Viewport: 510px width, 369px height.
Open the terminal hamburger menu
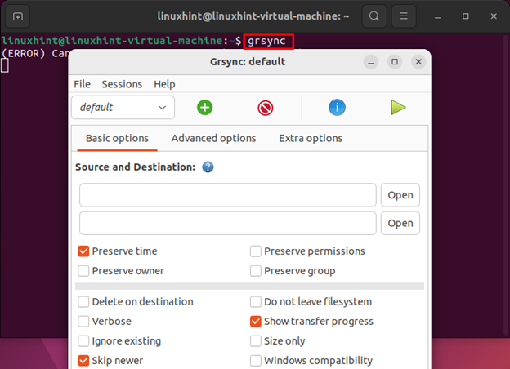404,16
